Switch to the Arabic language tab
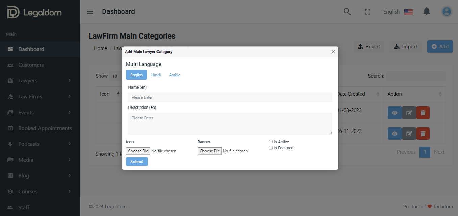This screenshot has width=458, height=216. (175, 75)
